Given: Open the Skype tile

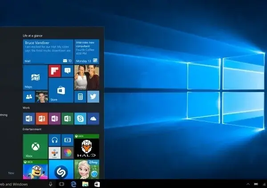Looking at the screenshot, I should point(80,118).
